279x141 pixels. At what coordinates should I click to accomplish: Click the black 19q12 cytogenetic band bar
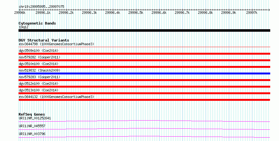pyautogui.click(x=144, y=30)
